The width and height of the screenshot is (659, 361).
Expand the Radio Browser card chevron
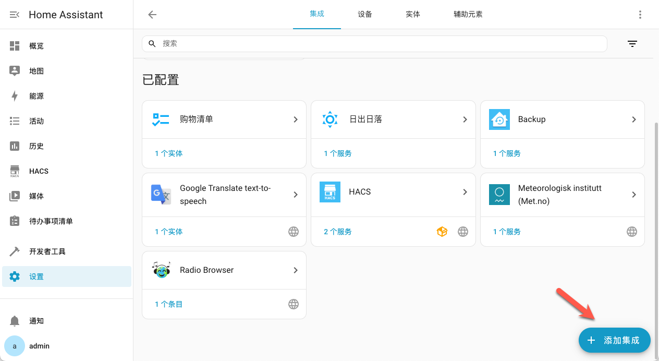296,270
